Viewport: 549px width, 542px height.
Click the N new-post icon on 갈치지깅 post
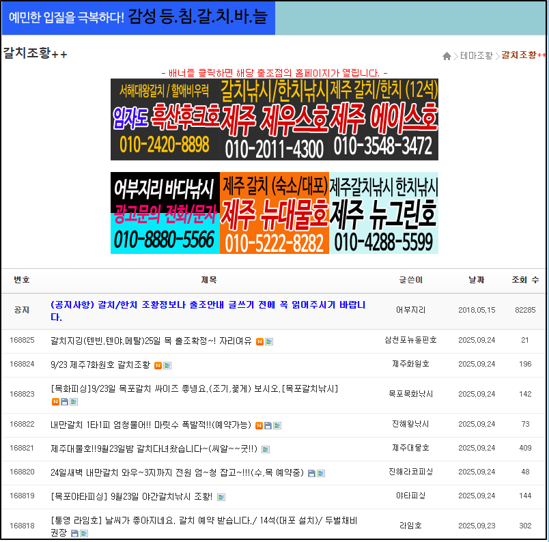pyautogui.click(x=260, y=342)
